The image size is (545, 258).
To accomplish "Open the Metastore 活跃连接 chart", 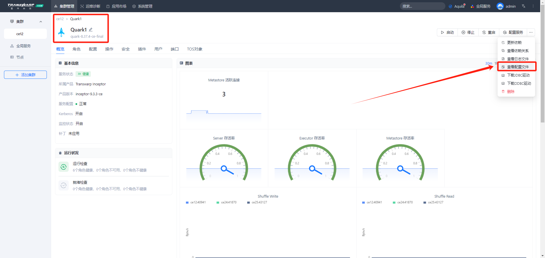I will click(x=224, y=100).
